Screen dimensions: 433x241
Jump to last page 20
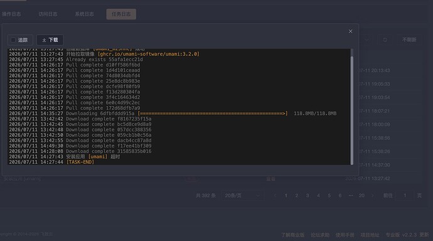click(361, 195)
